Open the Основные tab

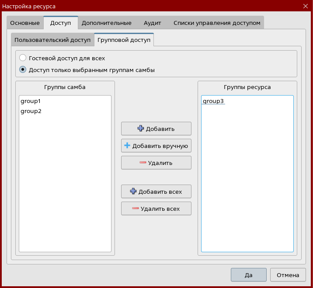pyautogui.click(x=25, y=23)
